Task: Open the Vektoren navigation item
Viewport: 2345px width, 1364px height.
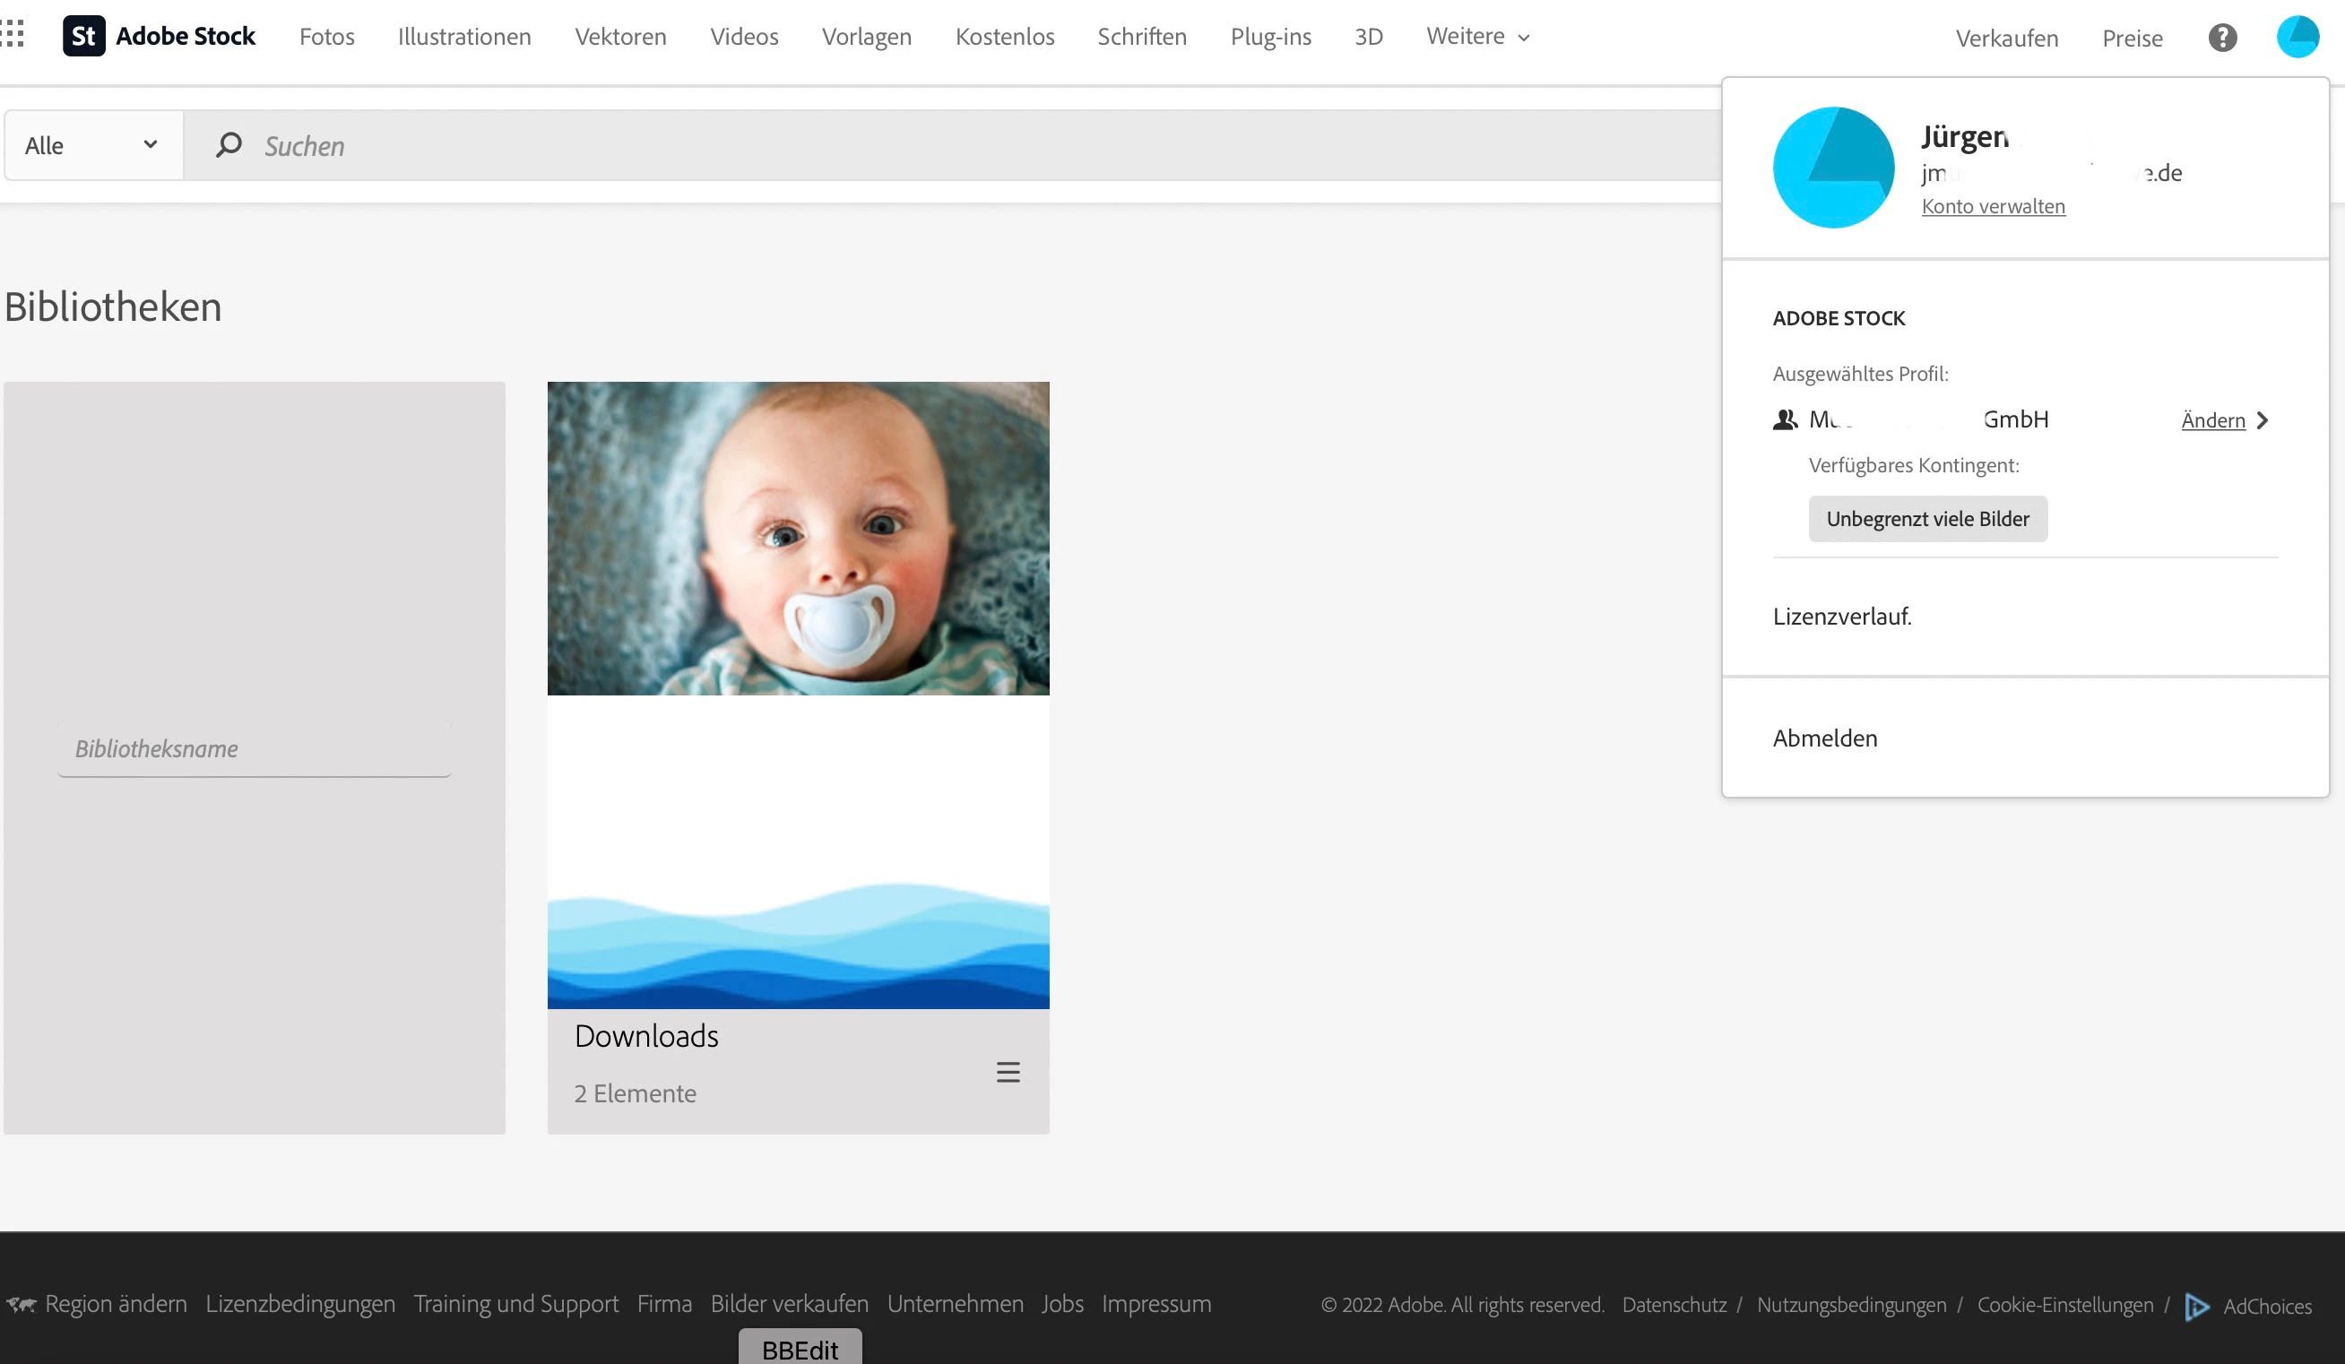Action: [x=620, y=36]
